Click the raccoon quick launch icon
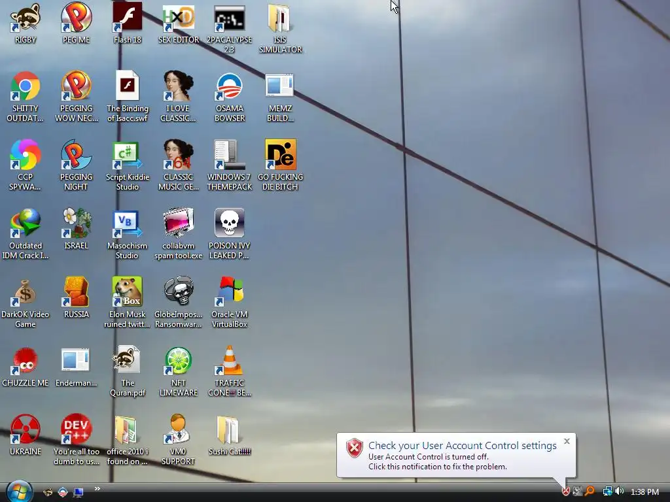This screenshot has width=670, height=502. point(48,492)
